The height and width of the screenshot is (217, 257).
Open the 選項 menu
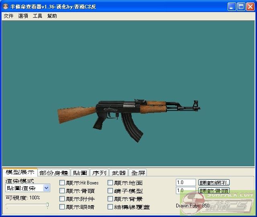[x=23, y=16]
